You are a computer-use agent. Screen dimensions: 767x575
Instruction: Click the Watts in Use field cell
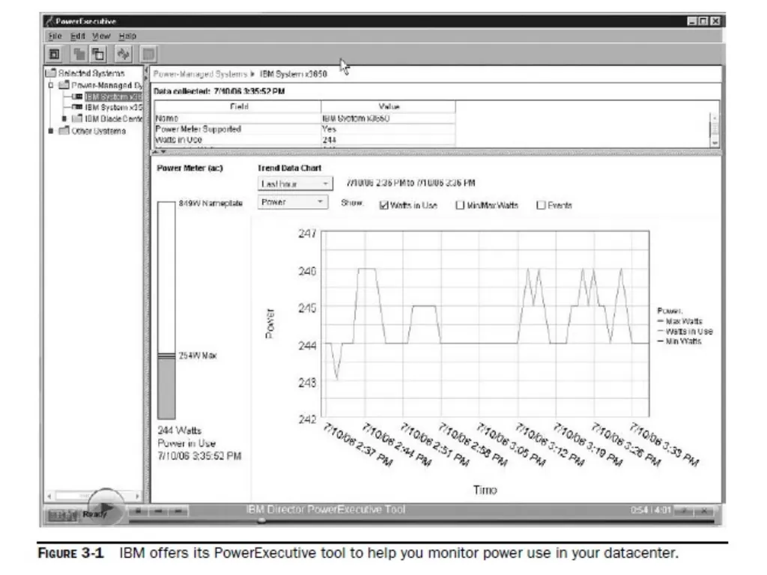(237, 139)
